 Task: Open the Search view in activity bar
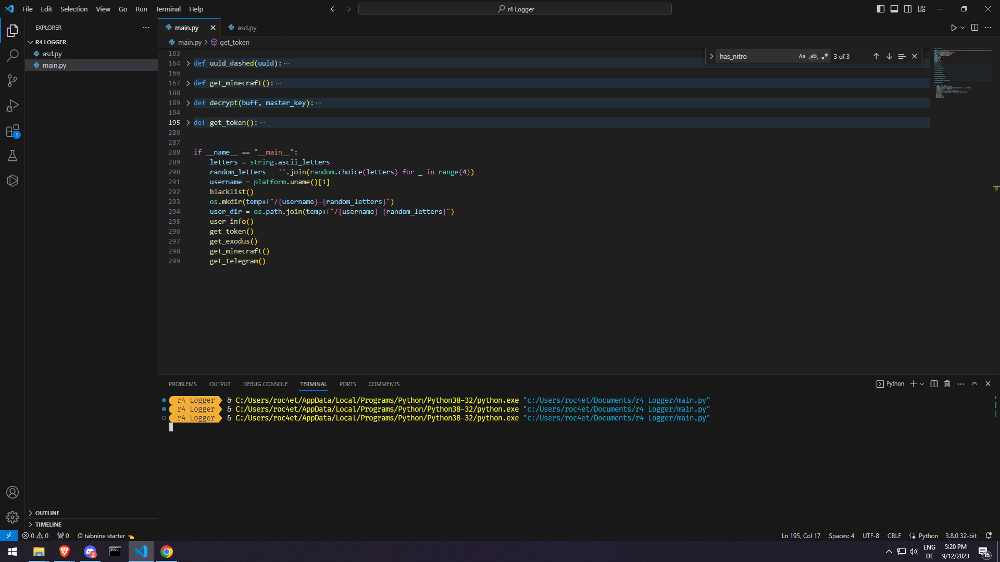[x=12, y=56]
